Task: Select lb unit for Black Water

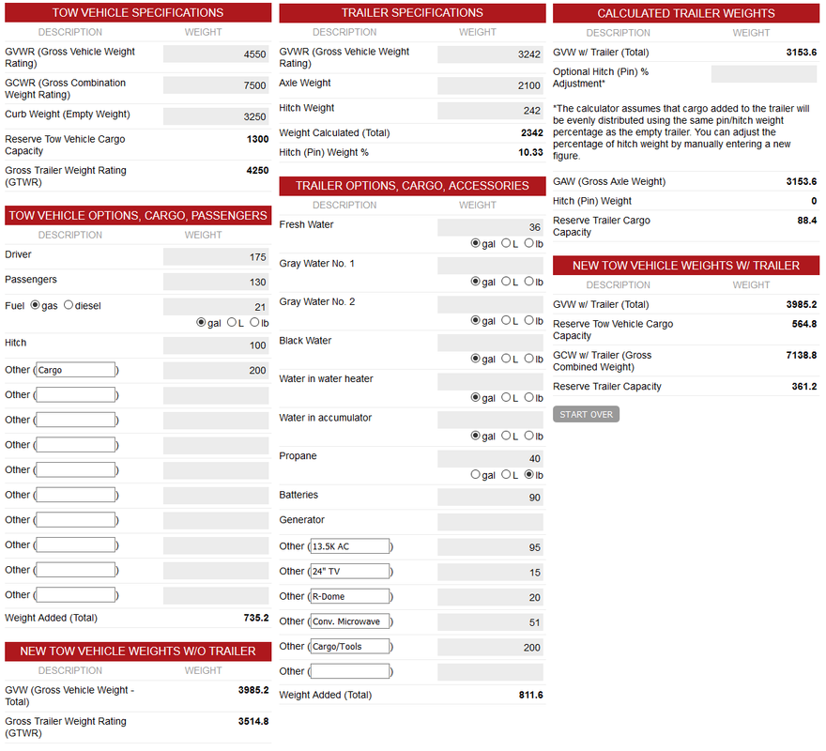Action: pyautogui.click(x=528, y=360)
